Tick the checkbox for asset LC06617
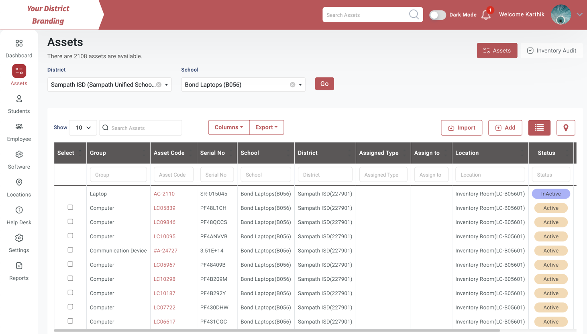This screenshot has width=587, height=334. click(x=70, y=321)
